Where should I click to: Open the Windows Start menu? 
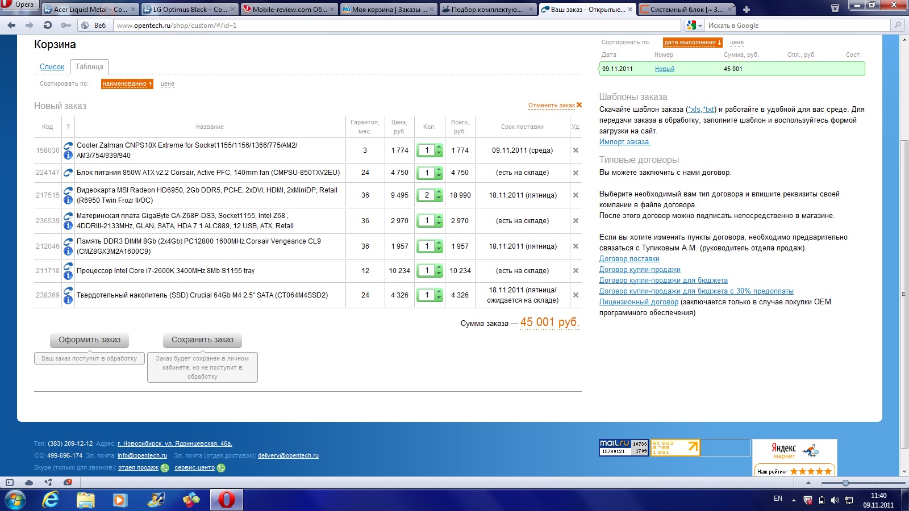tap(15, 500)
